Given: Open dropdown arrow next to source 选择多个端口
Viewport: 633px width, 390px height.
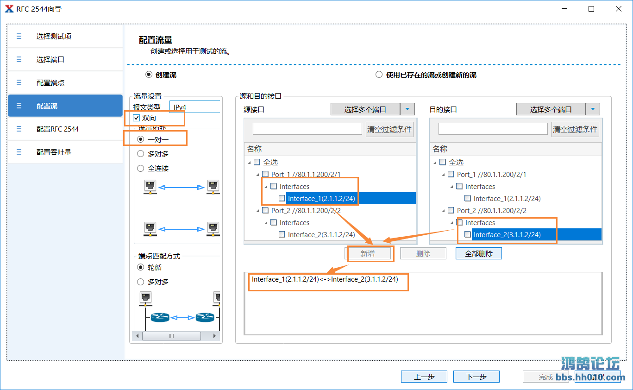Looking at the screenshot, I should pyautogui.click(x=407, y=109).
